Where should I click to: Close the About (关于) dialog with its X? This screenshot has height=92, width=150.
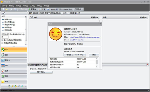(100, 24)
